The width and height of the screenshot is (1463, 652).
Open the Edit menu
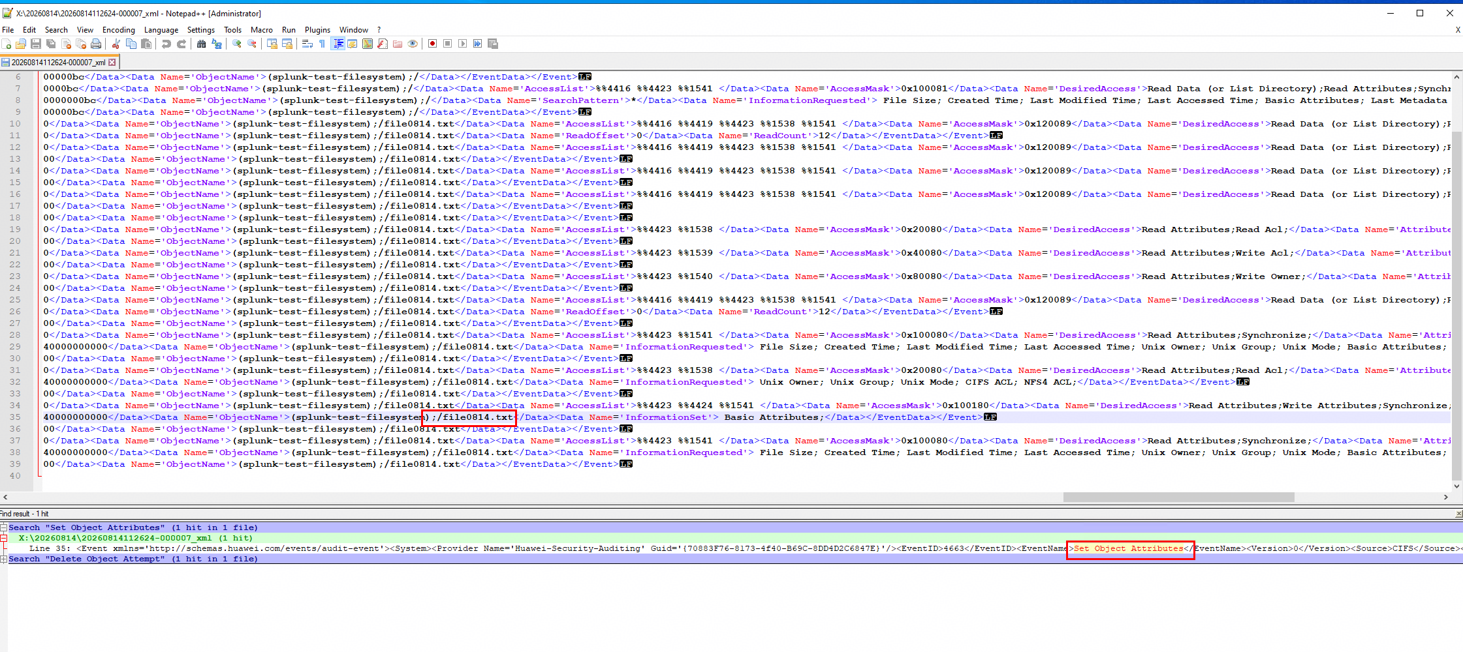[29, 30]
